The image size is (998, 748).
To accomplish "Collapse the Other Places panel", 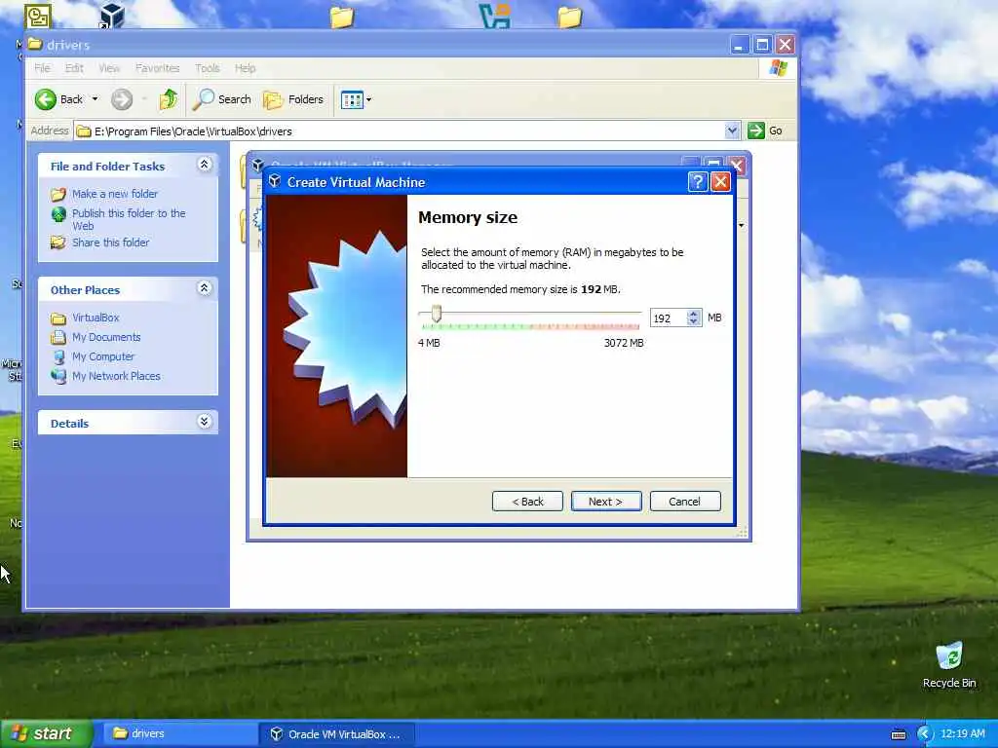I will click(205, 288).
